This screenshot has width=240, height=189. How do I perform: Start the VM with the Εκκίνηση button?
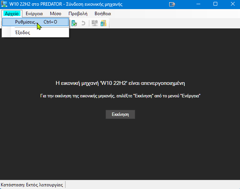click(x=120, y=114)
